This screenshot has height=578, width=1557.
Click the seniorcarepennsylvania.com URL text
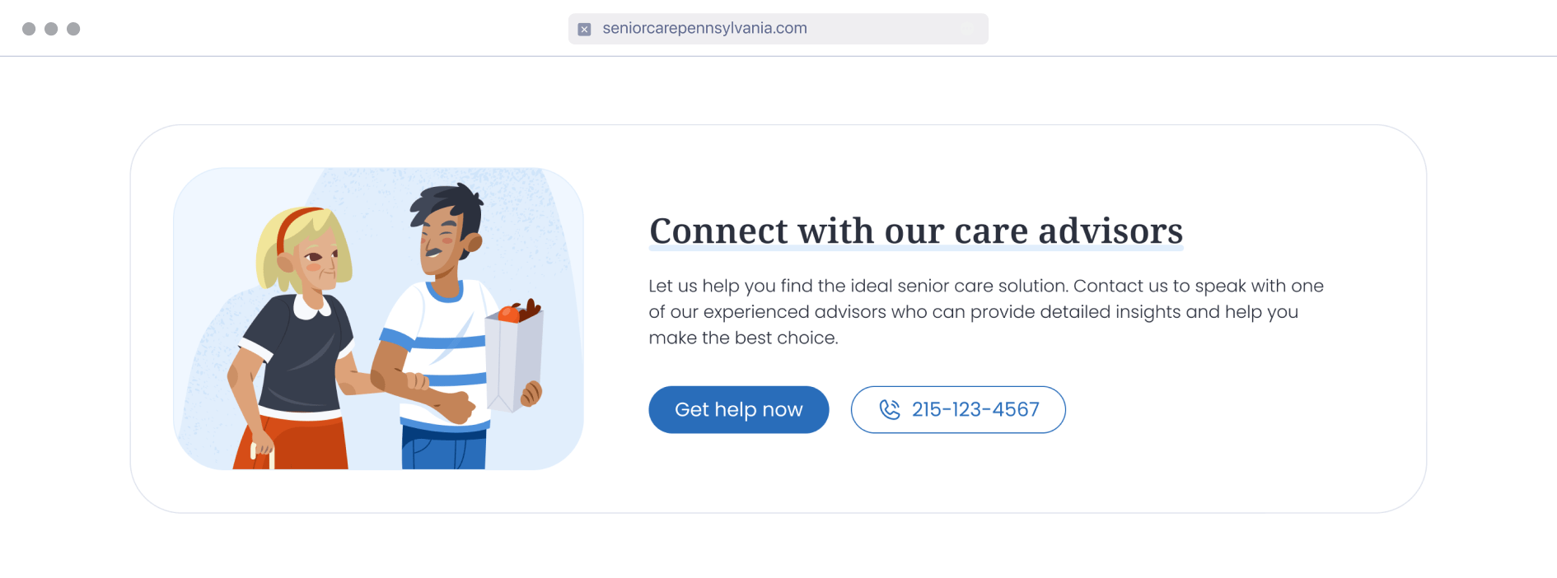tap(704, 28)
